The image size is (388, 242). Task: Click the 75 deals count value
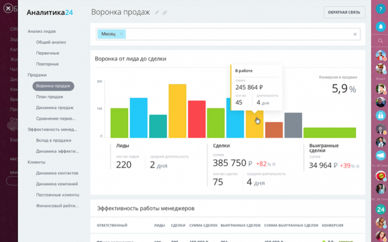click(218, 182)
